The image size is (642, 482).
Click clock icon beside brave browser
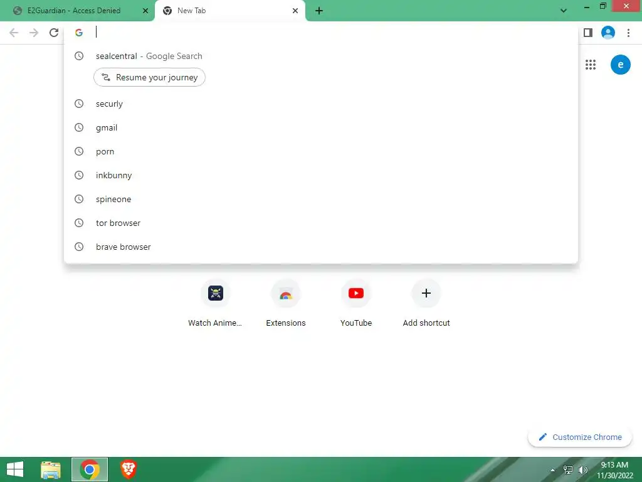click(79, 247)
